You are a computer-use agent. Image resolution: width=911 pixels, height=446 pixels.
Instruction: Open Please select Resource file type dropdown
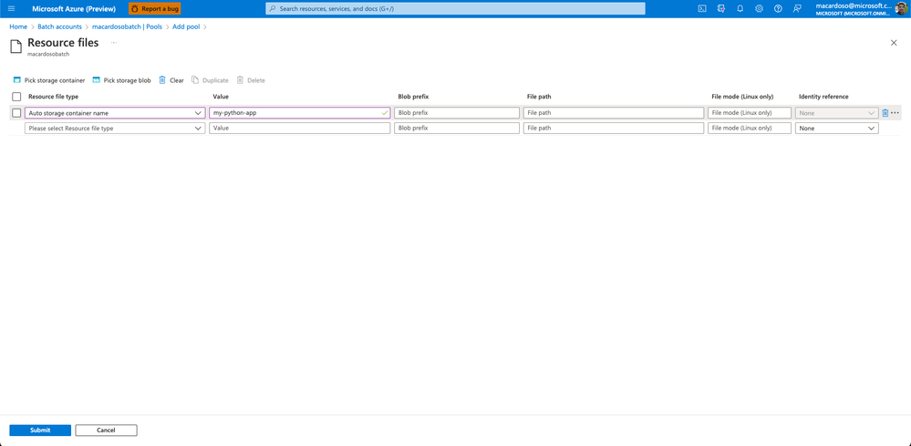click(x=115, y=129)
